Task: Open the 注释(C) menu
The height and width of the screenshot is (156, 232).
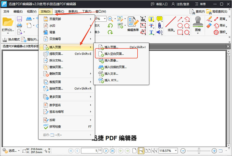Action: 59,11
